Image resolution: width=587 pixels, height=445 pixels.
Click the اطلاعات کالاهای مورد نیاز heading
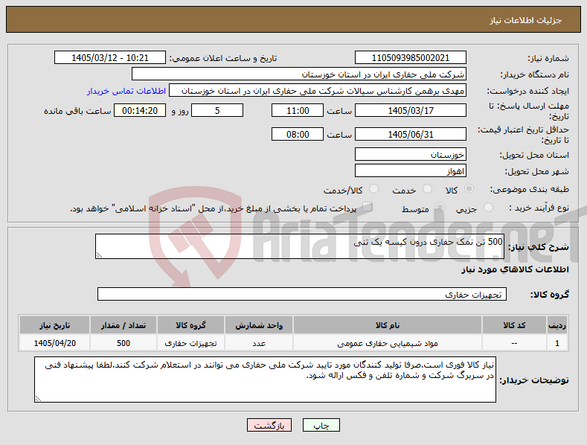pyautogui.click(x=515, y=269)
